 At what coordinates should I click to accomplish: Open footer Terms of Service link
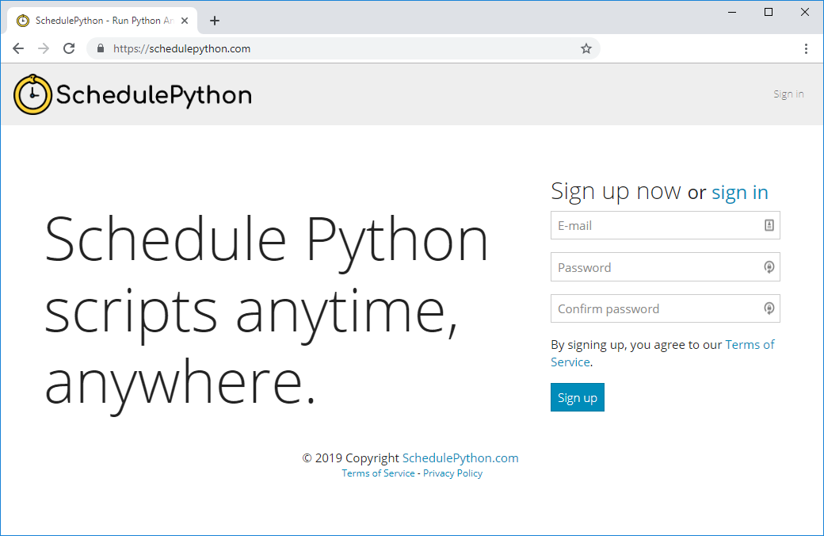(x=379, y=473)
